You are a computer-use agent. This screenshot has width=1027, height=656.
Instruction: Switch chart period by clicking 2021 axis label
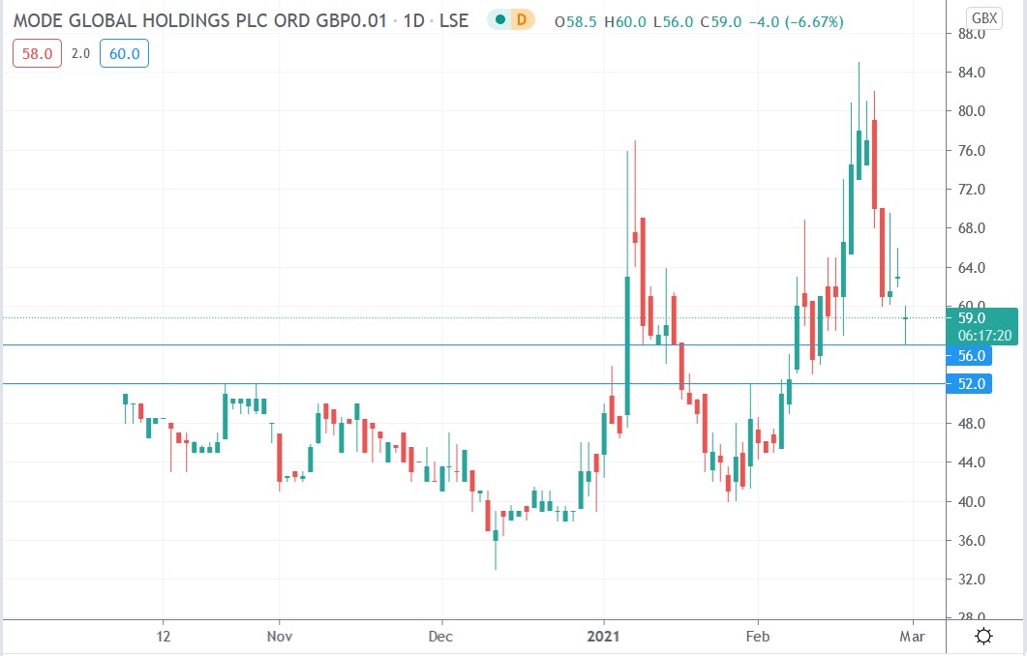tap(604, 636)
